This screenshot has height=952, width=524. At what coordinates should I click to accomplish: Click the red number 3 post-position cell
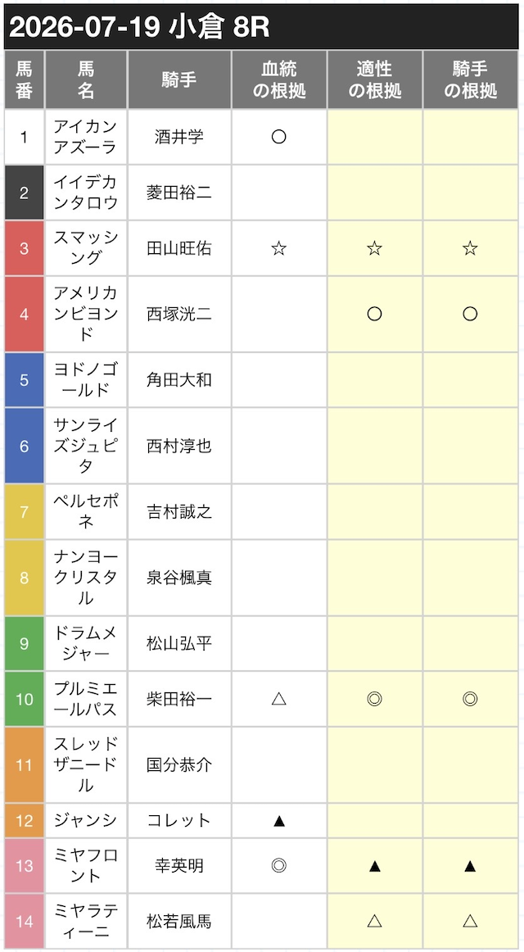coord(25,248)
